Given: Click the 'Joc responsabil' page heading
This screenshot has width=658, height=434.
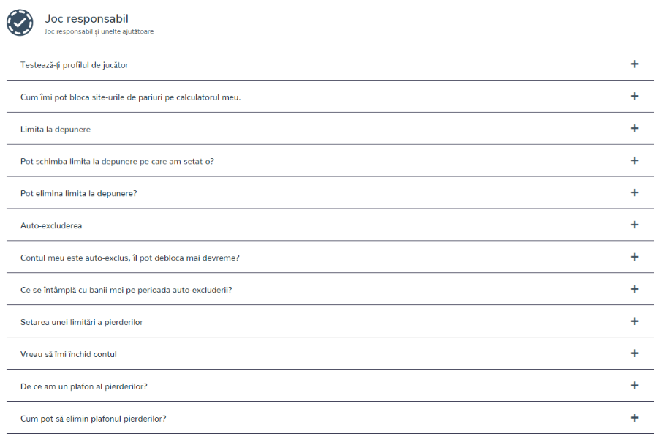Looking at the screenshot, I should 86,18.
